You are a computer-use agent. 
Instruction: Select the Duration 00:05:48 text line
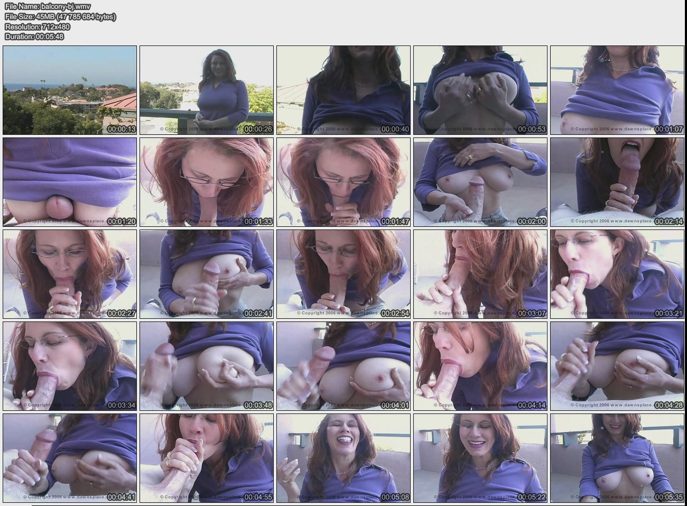click(34, 36)
